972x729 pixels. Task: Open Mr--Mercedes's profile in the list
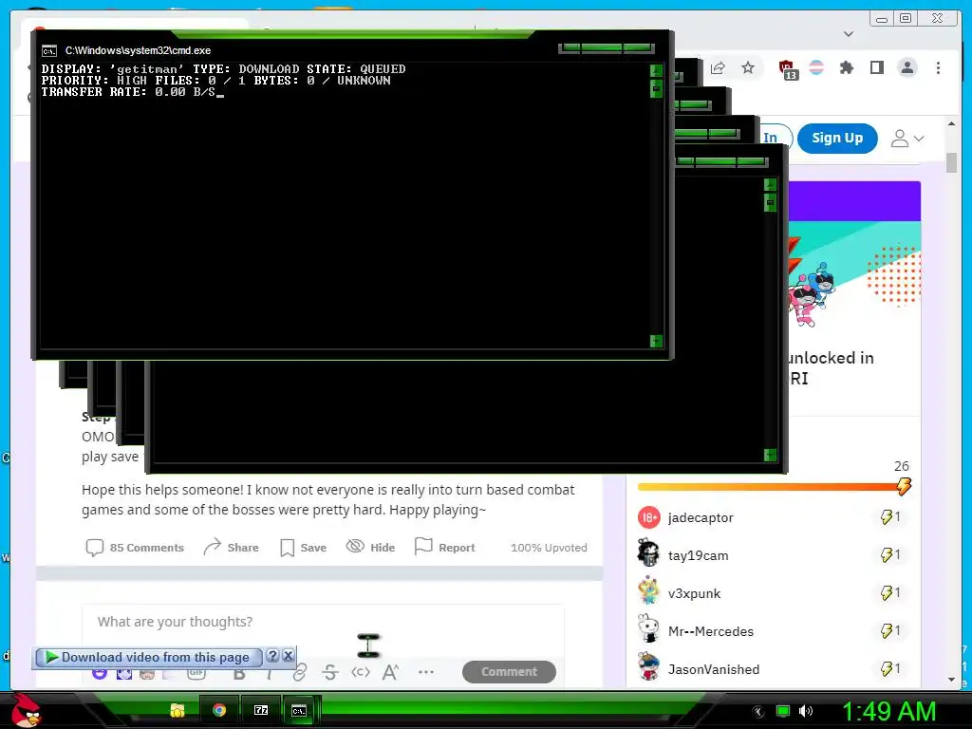(x=710, y=631)
